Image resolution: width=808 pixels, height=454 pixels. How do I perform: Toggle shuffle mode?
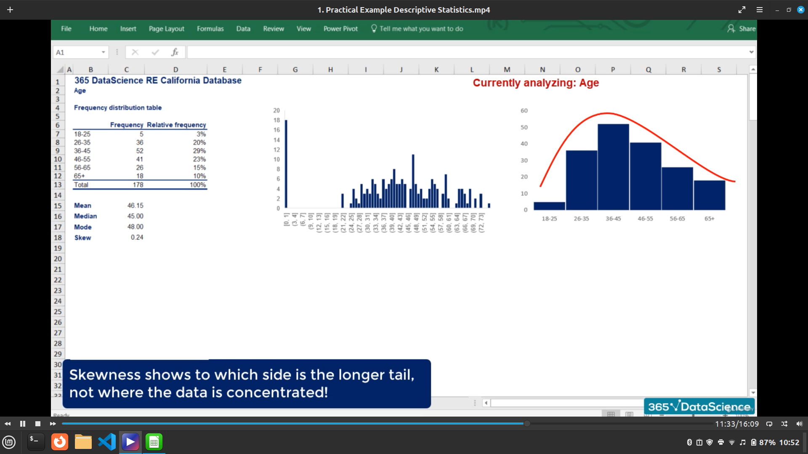[784, 424]
